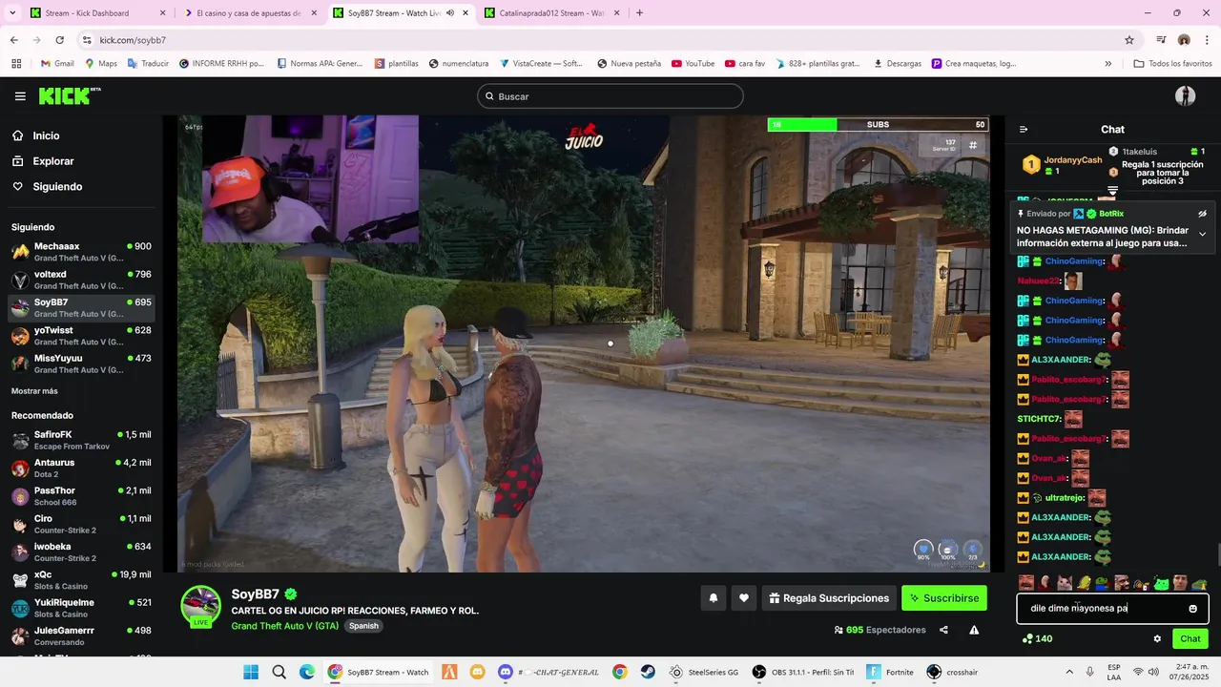The height and width of the screenshot is (687, 1221).
Task: Hide the pinned BotRix message
Action: pyautogui.click(x=1202, y=214)
